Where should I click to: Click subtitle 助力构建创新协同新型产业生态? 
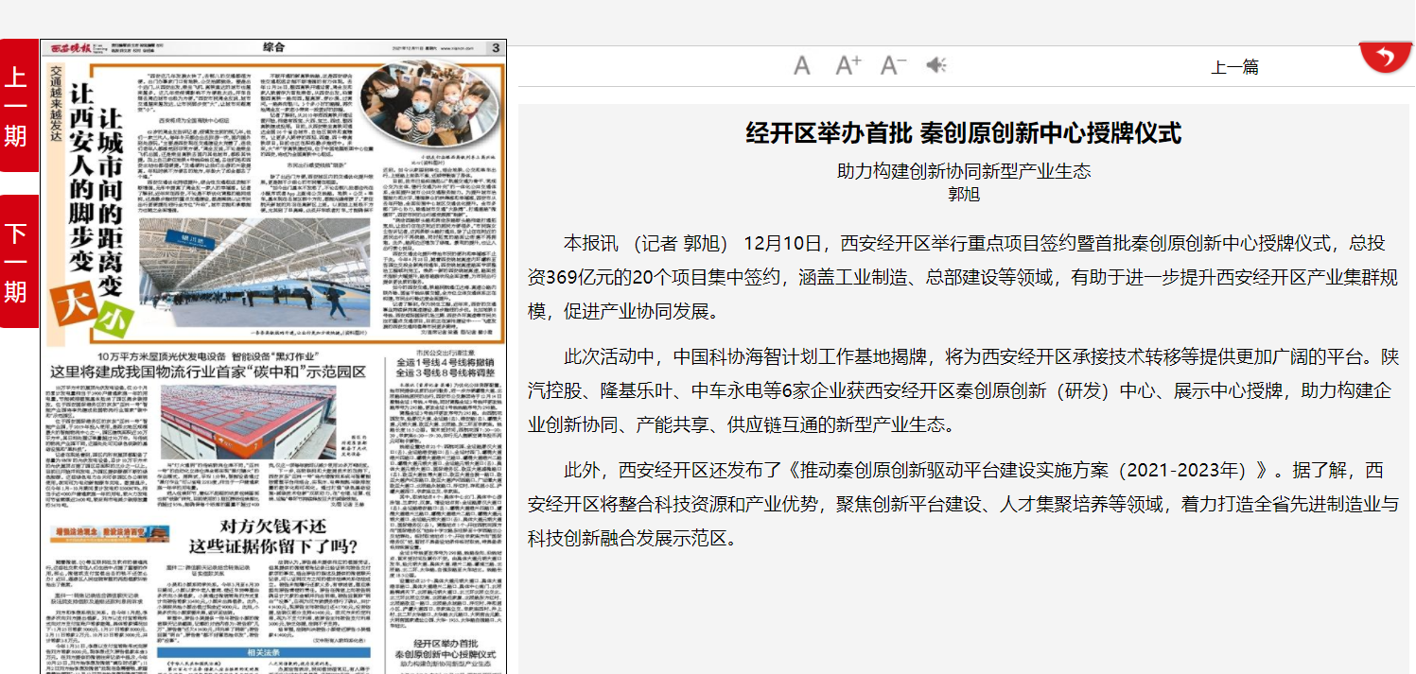[964, 171]
